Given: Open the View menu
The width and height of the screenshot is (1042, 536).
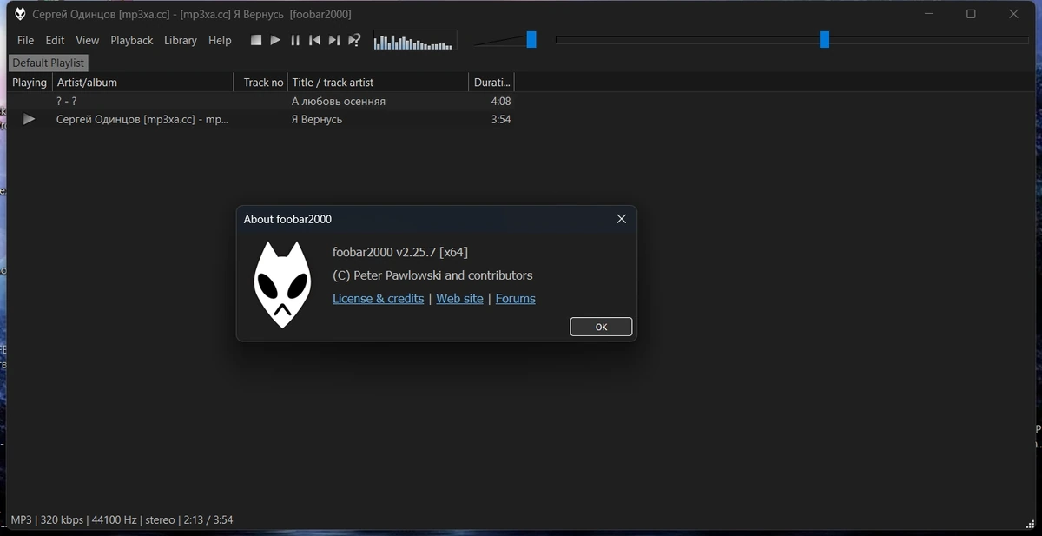Looking at the screenshot, I should click(87, 40).
